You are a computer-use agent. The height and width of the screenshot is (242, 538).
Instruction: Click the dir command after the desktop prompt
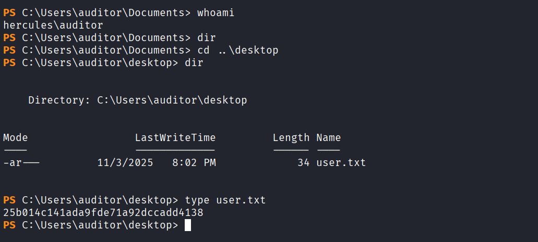pos(194,62)
